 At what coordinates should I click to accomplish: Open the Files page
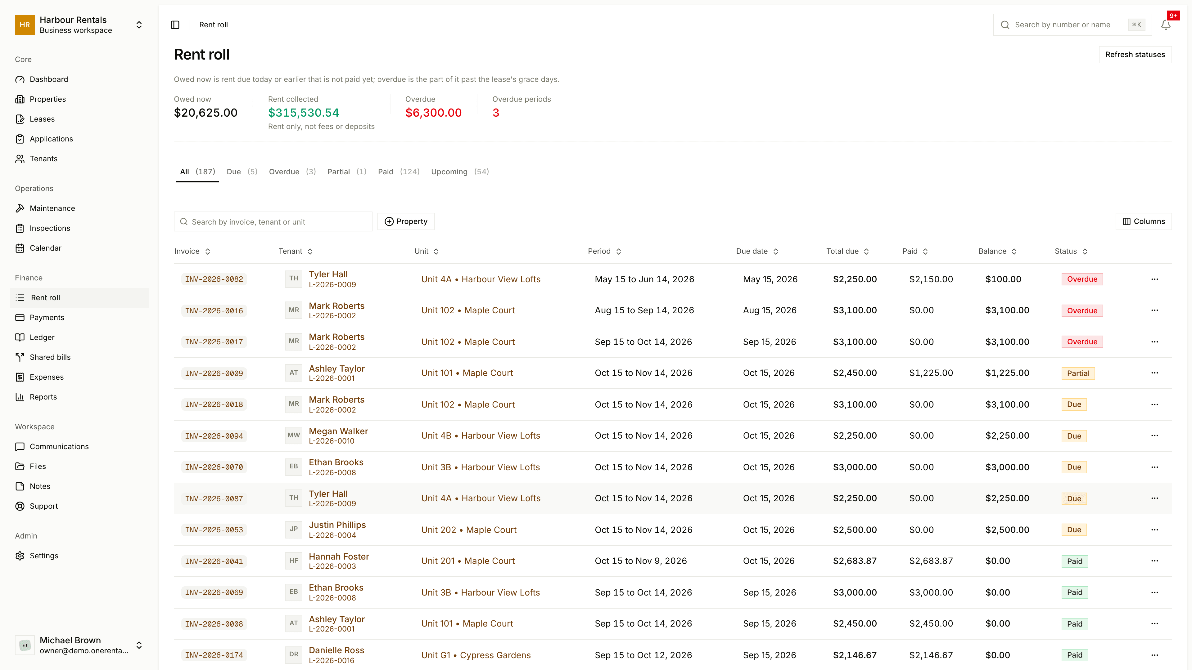[79, 467]
